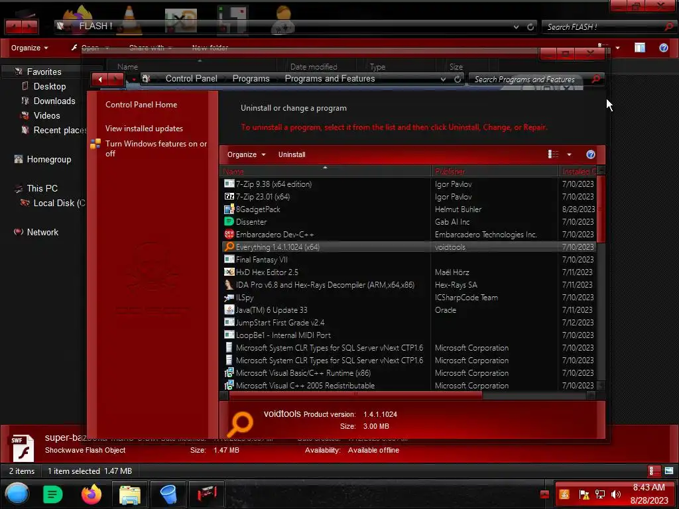Click Uninstall button in toolbar
The image size is (679, 509).
pos(292,154)
